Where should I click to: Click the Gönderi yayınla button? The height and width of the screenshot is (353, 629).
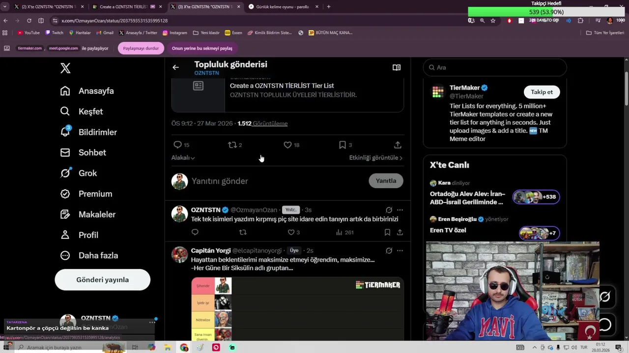pos(102,279)
